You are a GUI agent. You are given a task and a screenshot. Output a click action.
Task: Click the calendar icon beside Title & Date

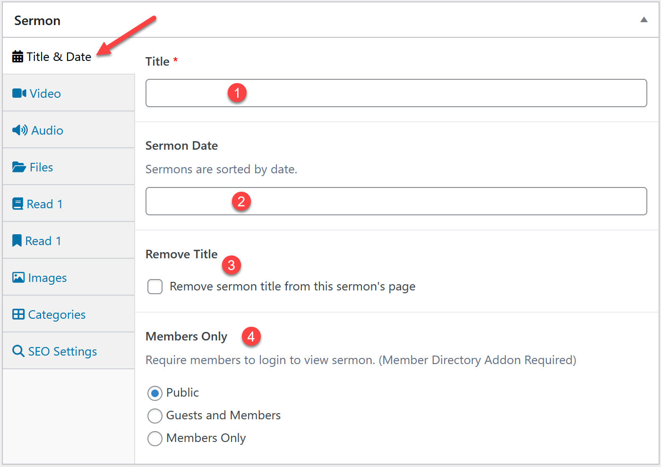(x=17, y=57)
